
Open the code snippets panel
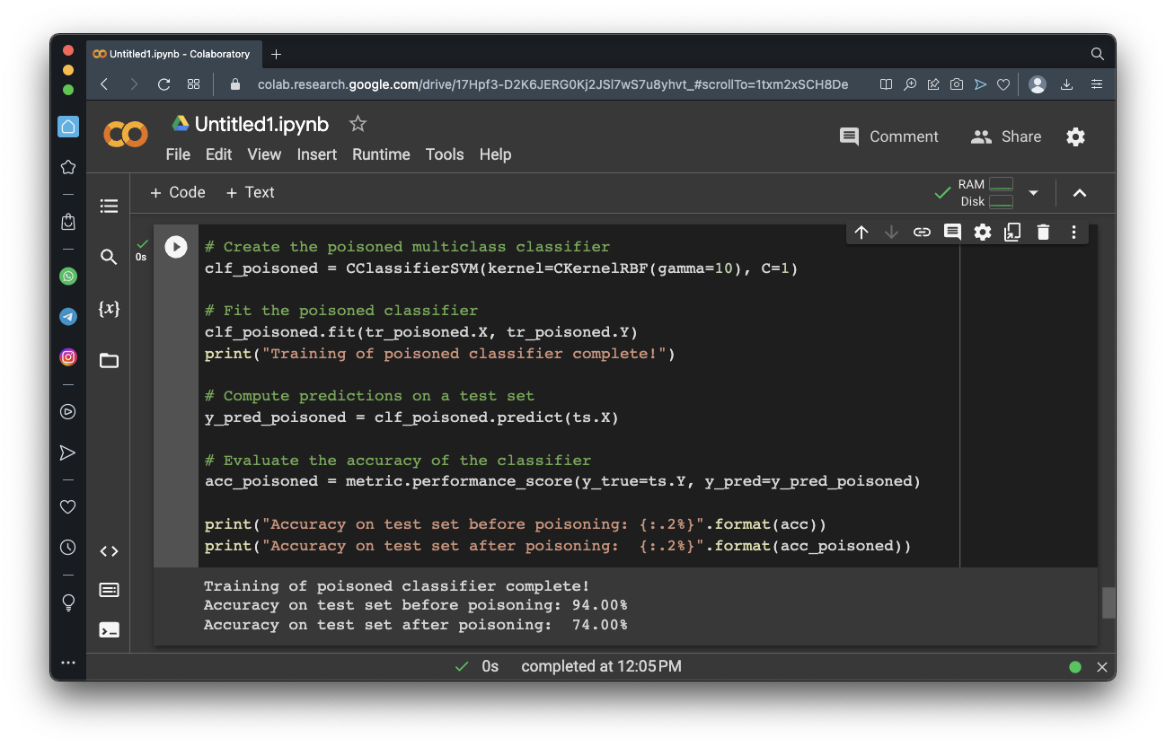[x=109, y=551]
